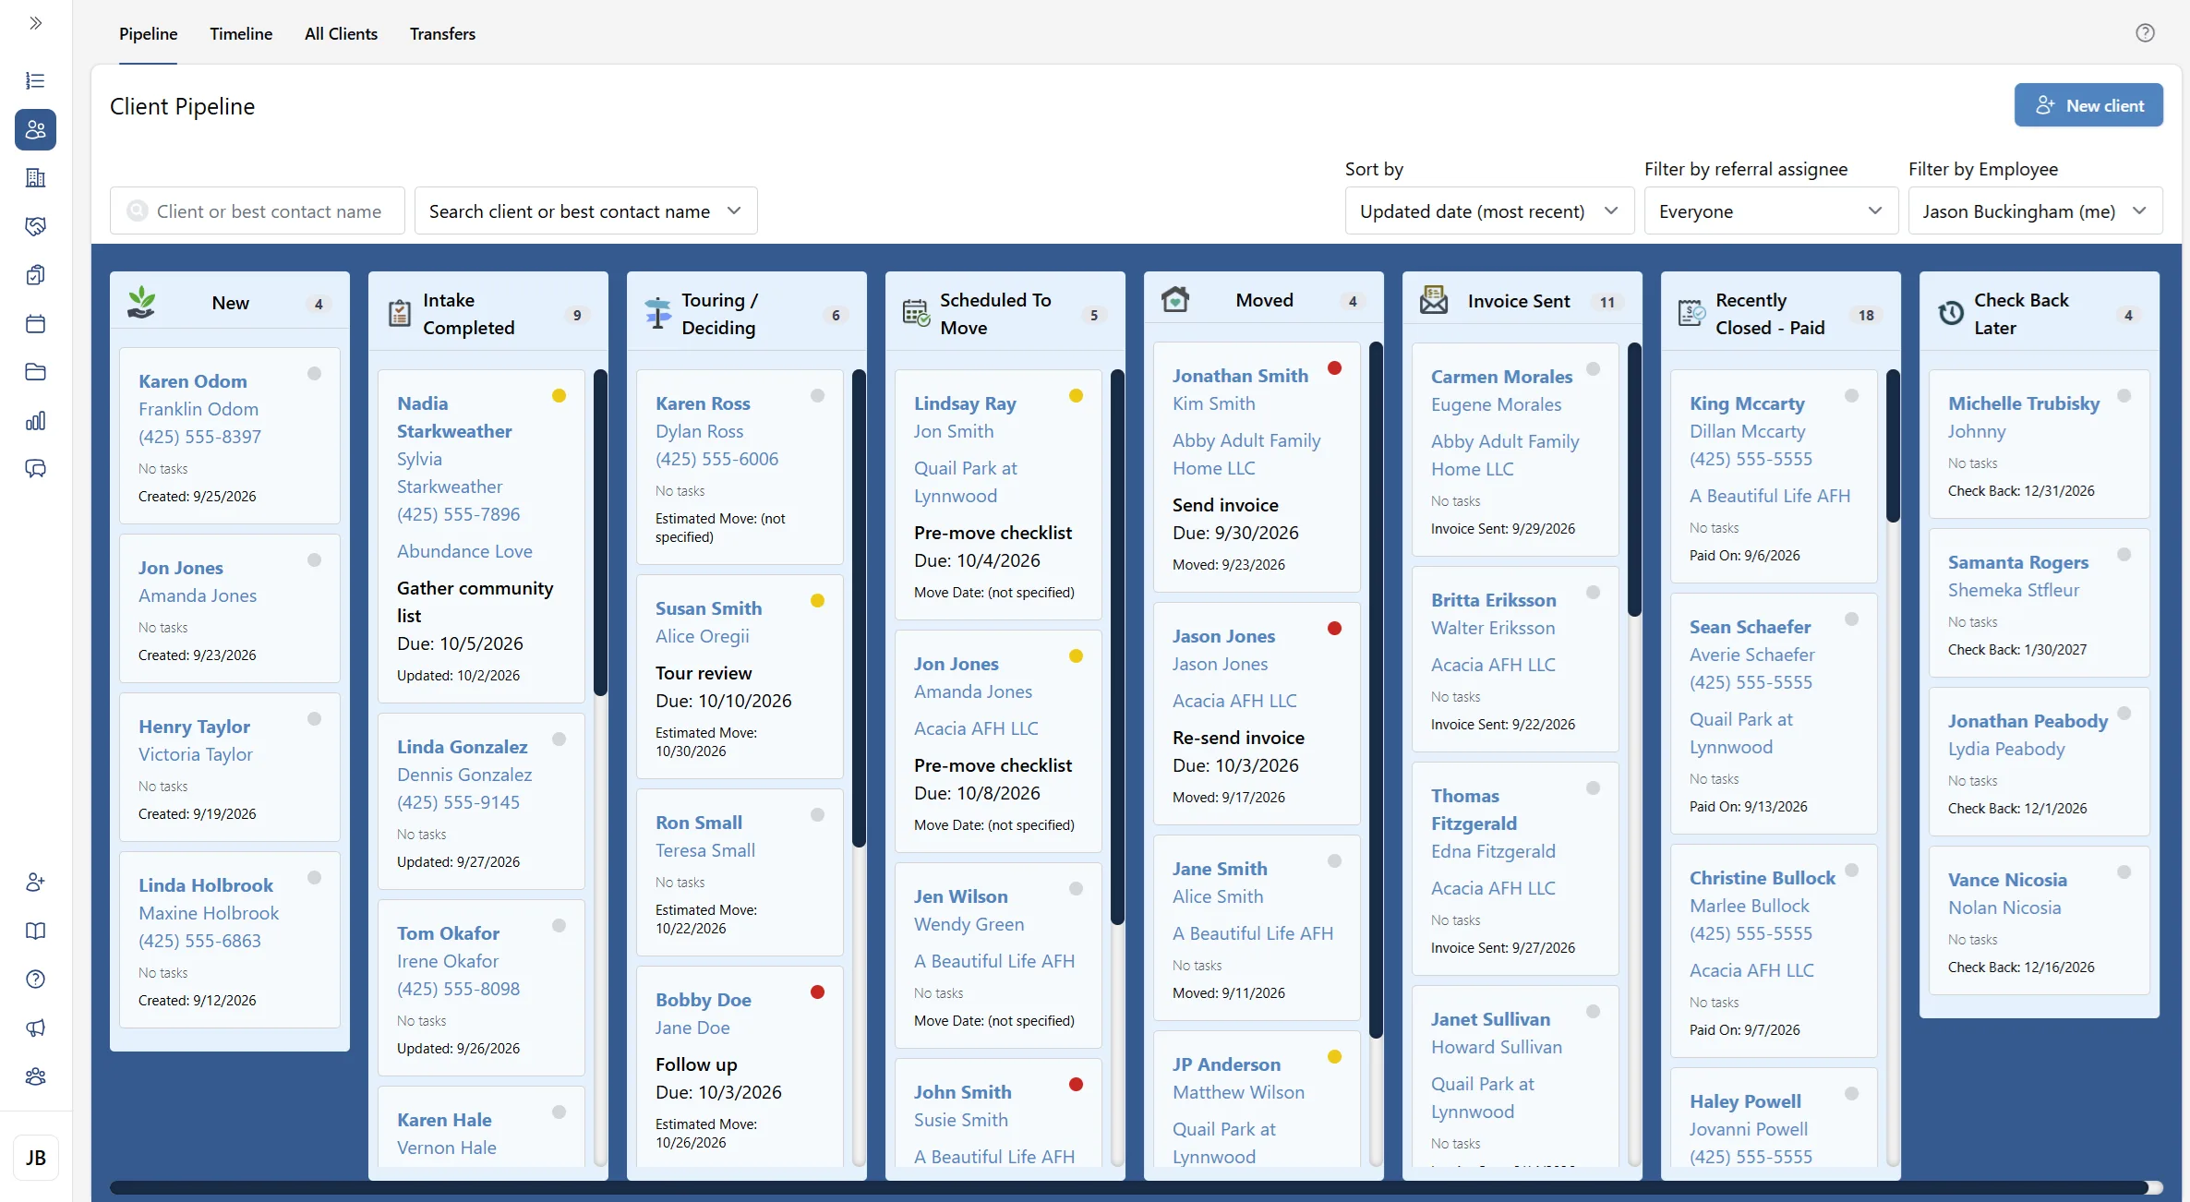Focus the Client or best contact name field
The image size is (2190, 1202).
[x=258, y=211]
